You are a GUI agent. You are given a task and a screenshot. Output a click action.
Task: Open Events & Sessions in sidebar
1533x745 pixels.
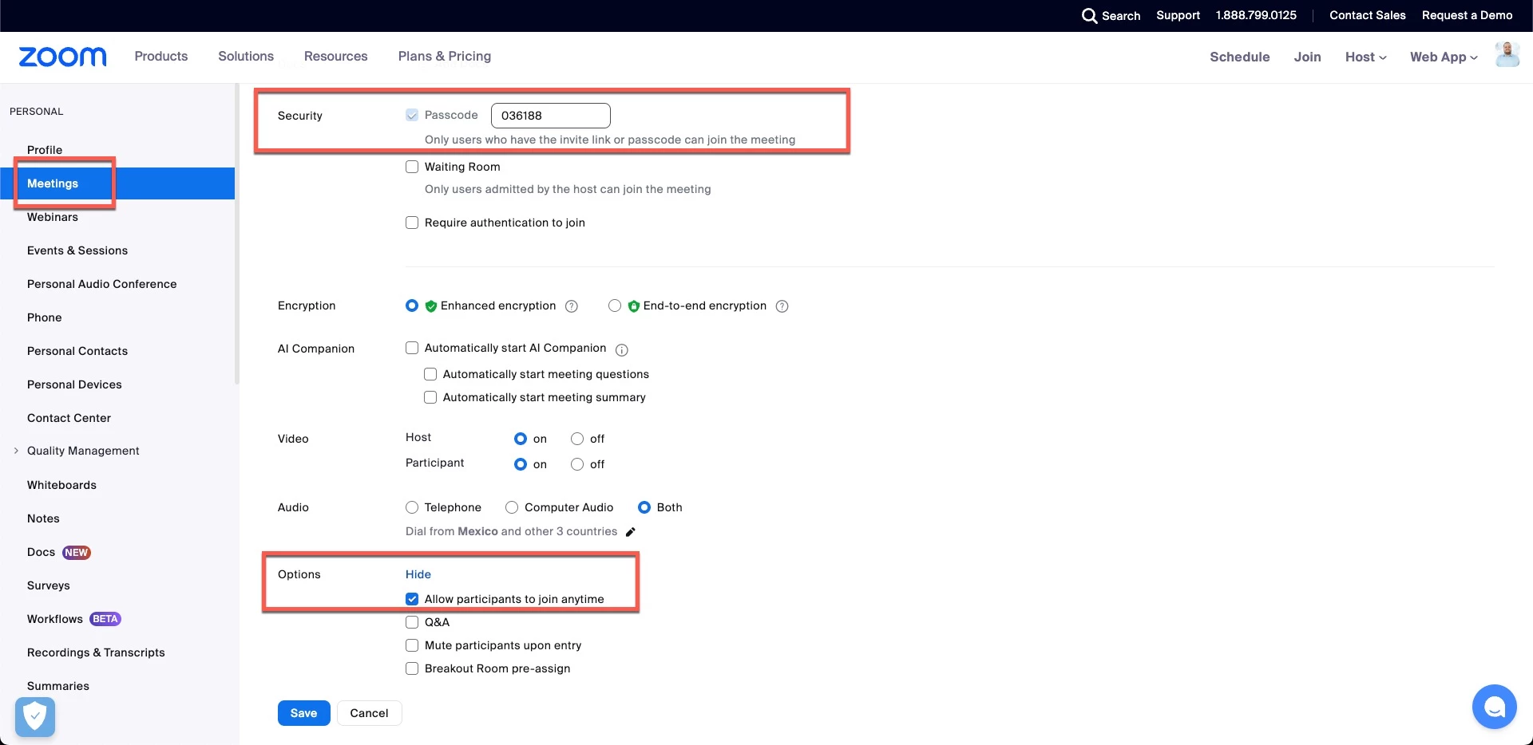[x=77, y=250]
